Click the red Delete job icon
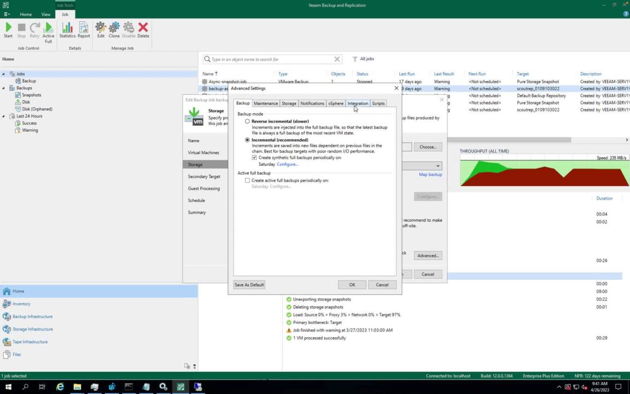Viewport: 630px width, 394px height. (x=143, y=28)
